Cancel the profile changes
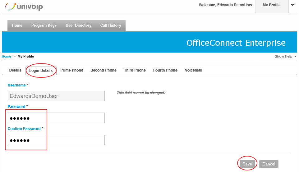 pos(269,164)
